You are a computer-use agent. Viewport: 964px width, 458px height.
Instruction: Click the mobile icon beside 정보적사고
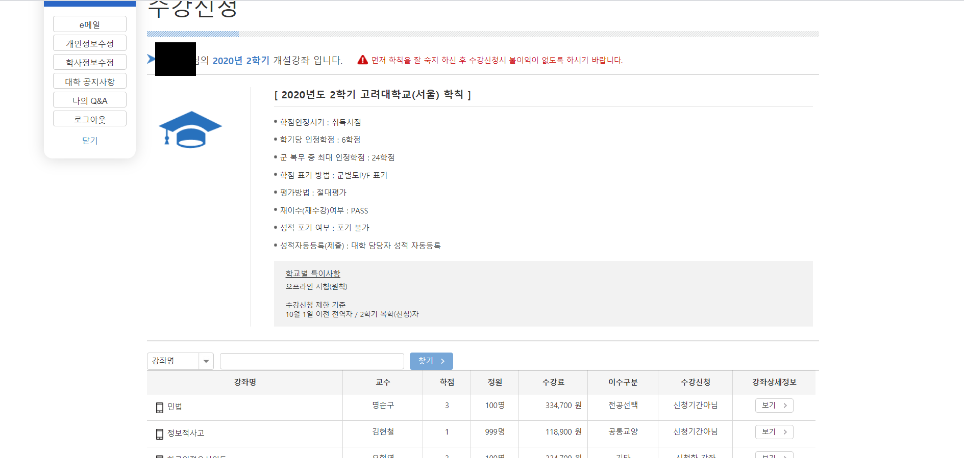(160, 434)
